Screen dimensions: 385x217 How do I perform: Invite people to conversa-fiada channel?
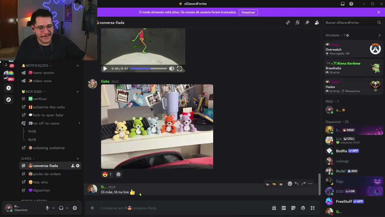73,166
